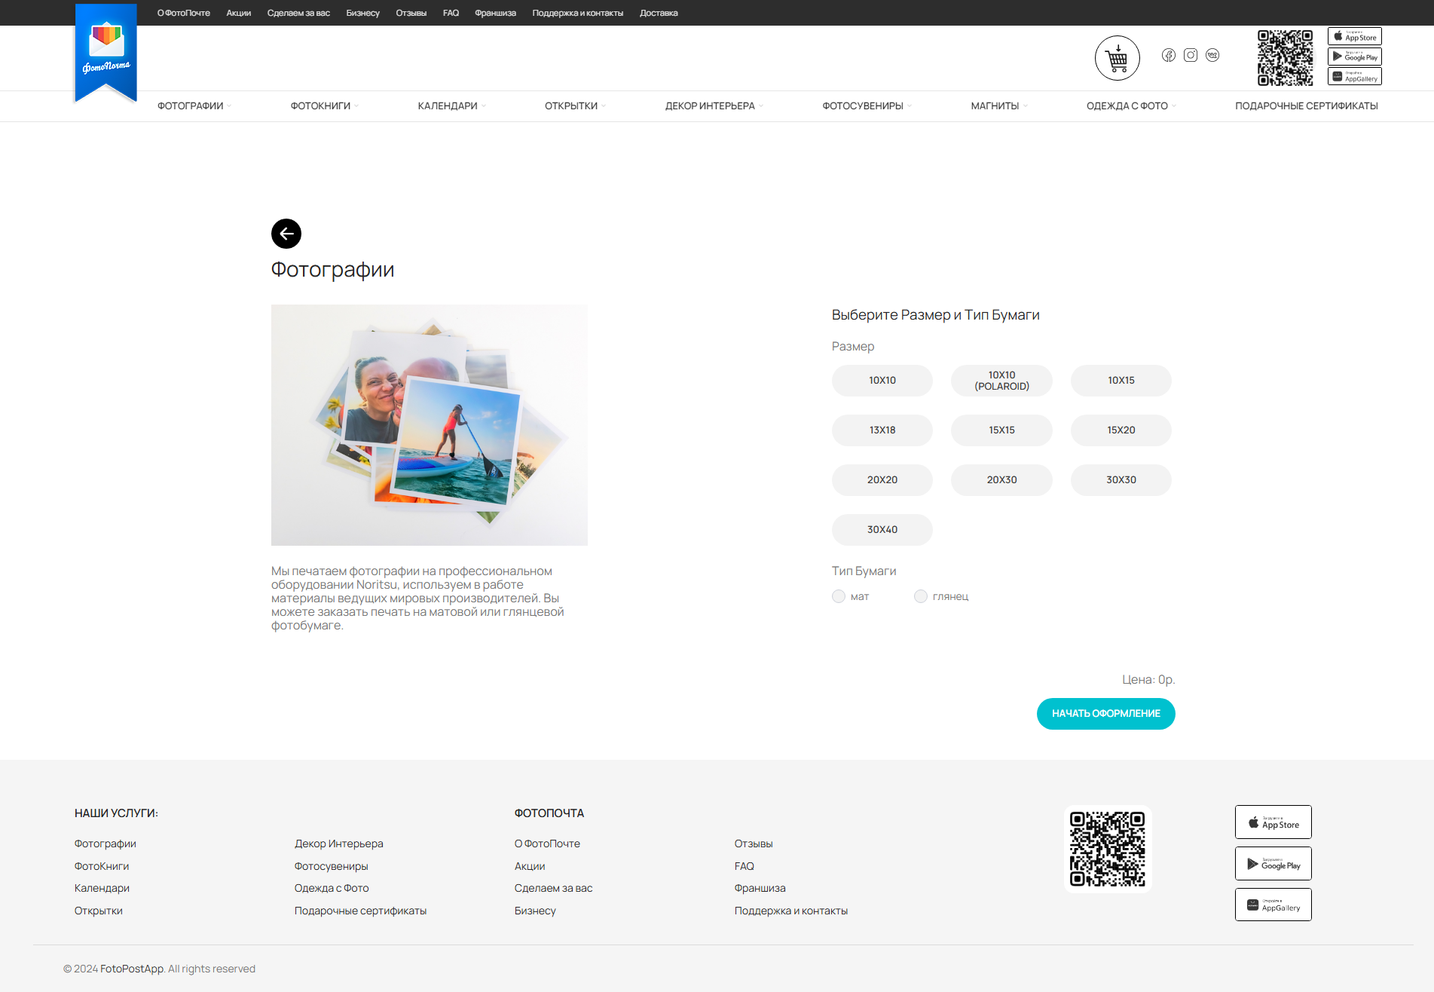Open the Instagram social icon in header
1434x992 pixels.
[1191, 55]
